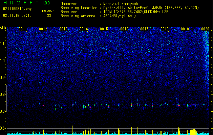213x135 pixels.
Task: Click the long meteor echo trace near 0919
Action: pos(197,105)
